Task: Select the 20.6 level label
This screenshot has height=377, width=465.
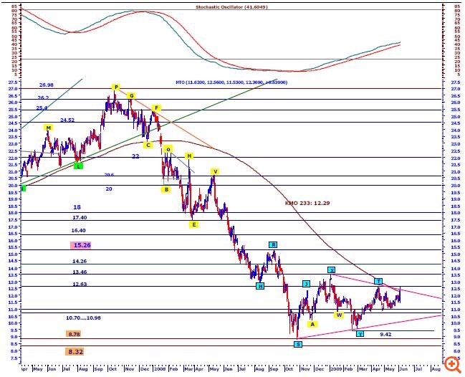Action: [109, 175]
